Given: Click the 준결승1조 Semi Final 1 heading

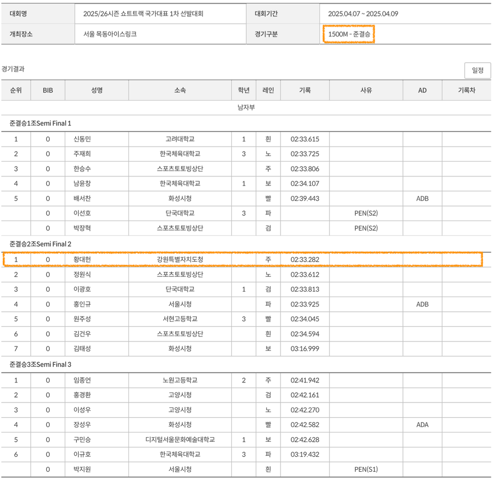Looking at the screenshot, I should (40, 123).
